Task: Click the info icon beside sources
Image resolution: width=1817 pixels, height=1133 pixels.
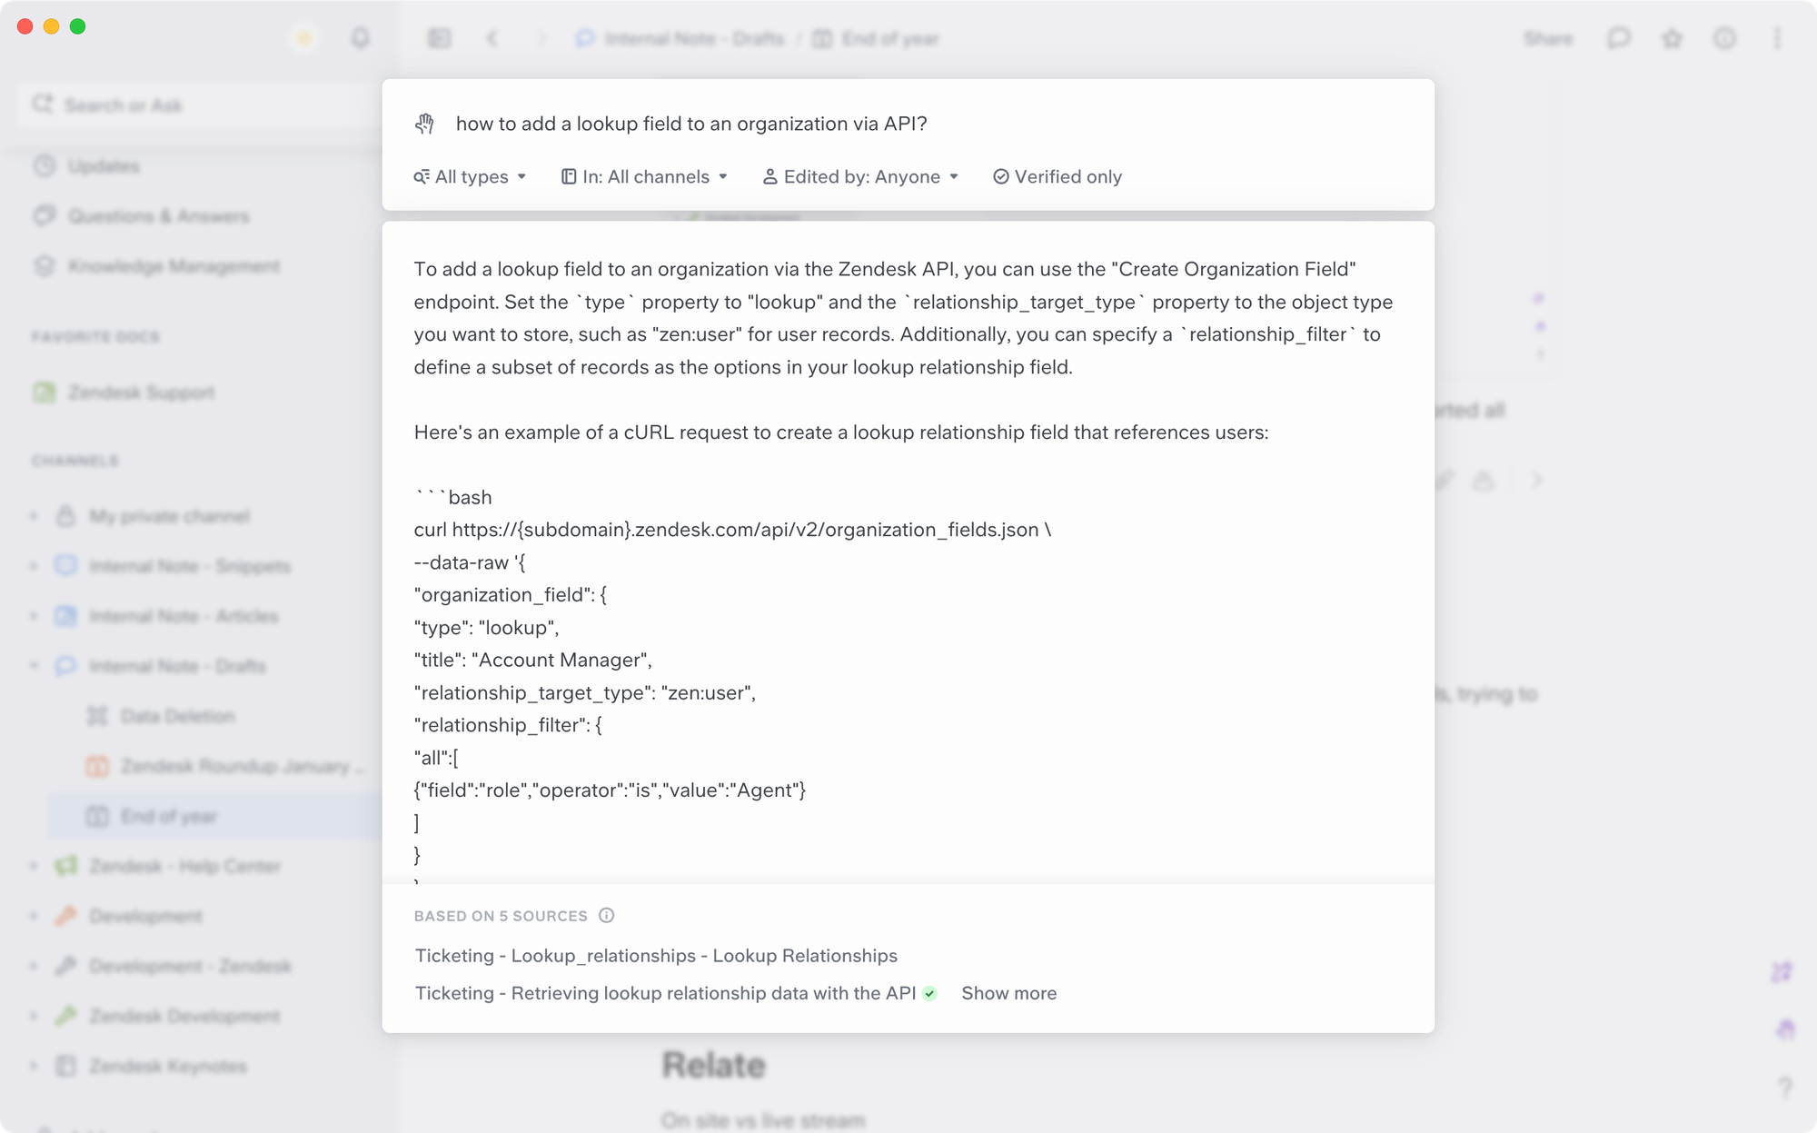Action: click(607, 916)
